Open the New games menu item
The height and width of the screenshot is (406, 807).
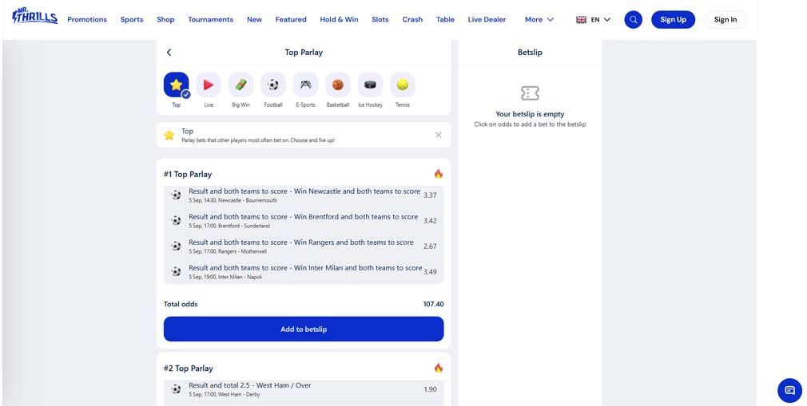[x=254, y=19]
